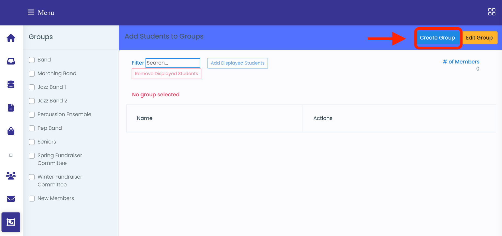Select the database icon in the sidebar
This screenshot has height=236, width=502.
click(x=11, y=84)
